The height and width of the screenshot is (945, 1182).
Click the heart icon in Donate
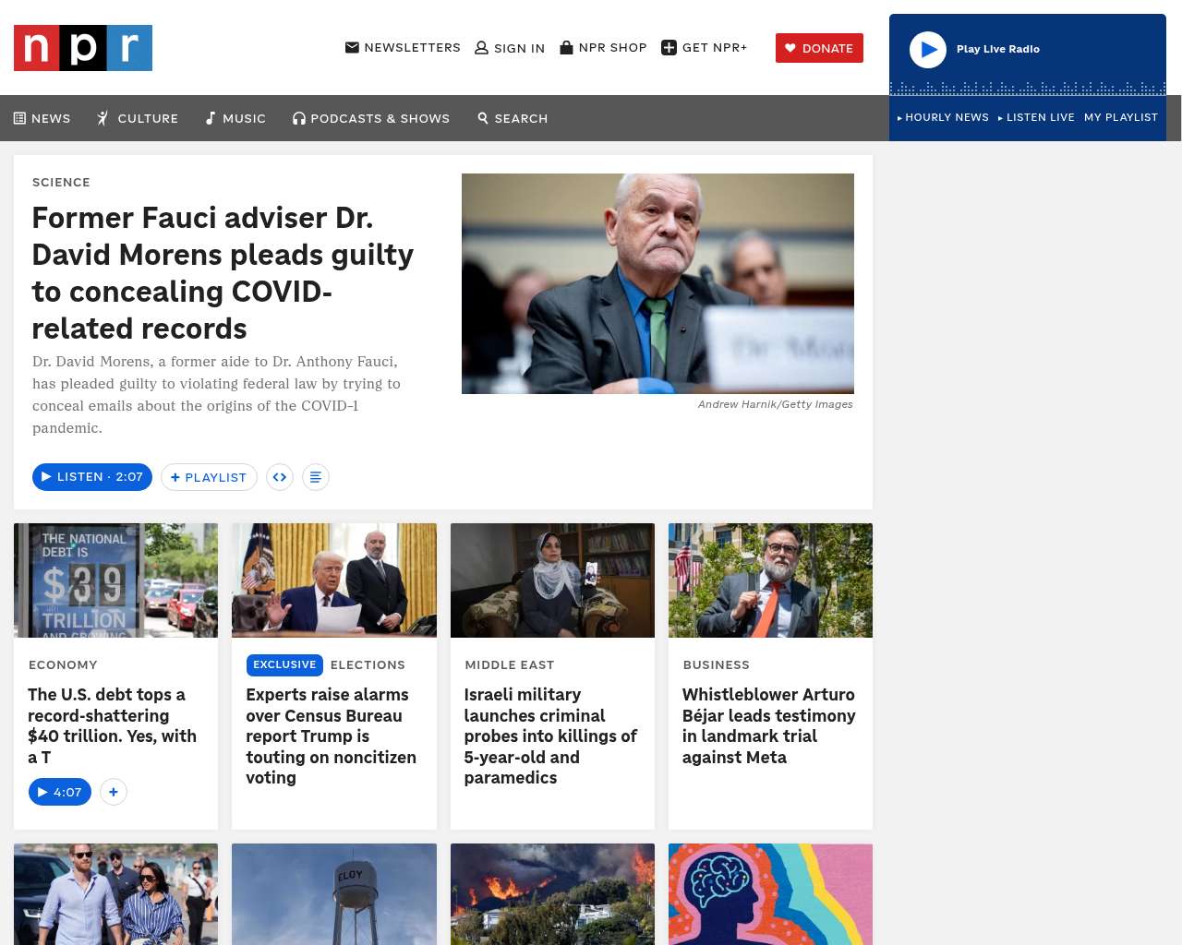pyautogui.click(x=790, y=48)
